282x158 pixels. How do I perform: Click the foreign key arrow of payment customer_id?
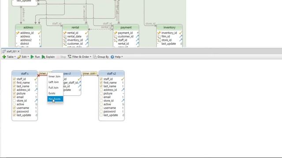click(137, 36)
